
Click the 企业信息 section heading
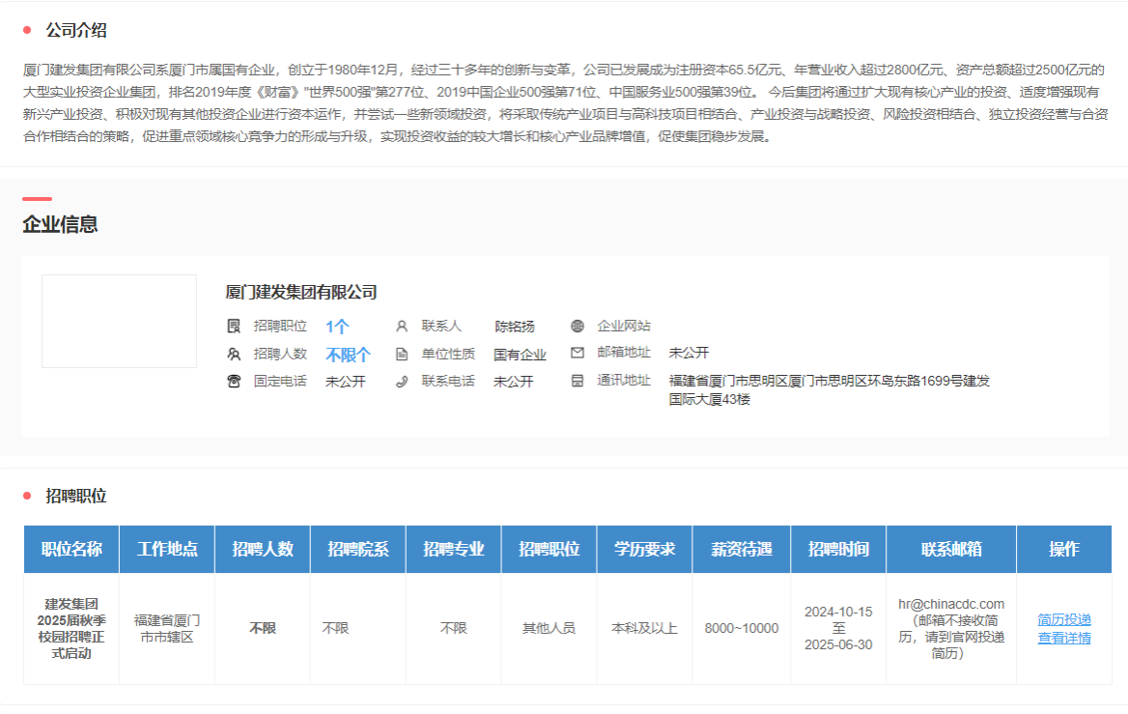[60, 224]
